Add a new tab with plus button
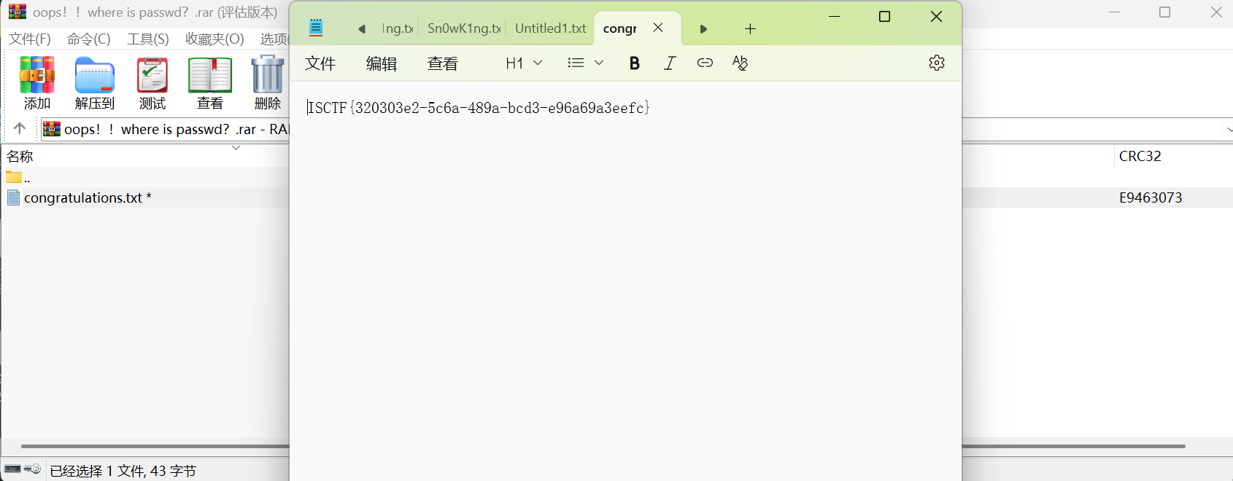This screenshot has width=1233, height=481. [750, 28]
